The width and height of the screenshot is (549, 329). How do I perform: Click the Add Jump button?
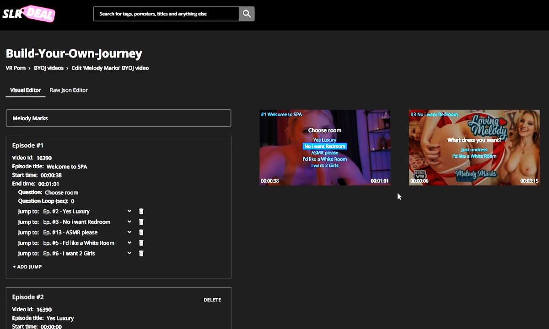click(x=27, y=266)
